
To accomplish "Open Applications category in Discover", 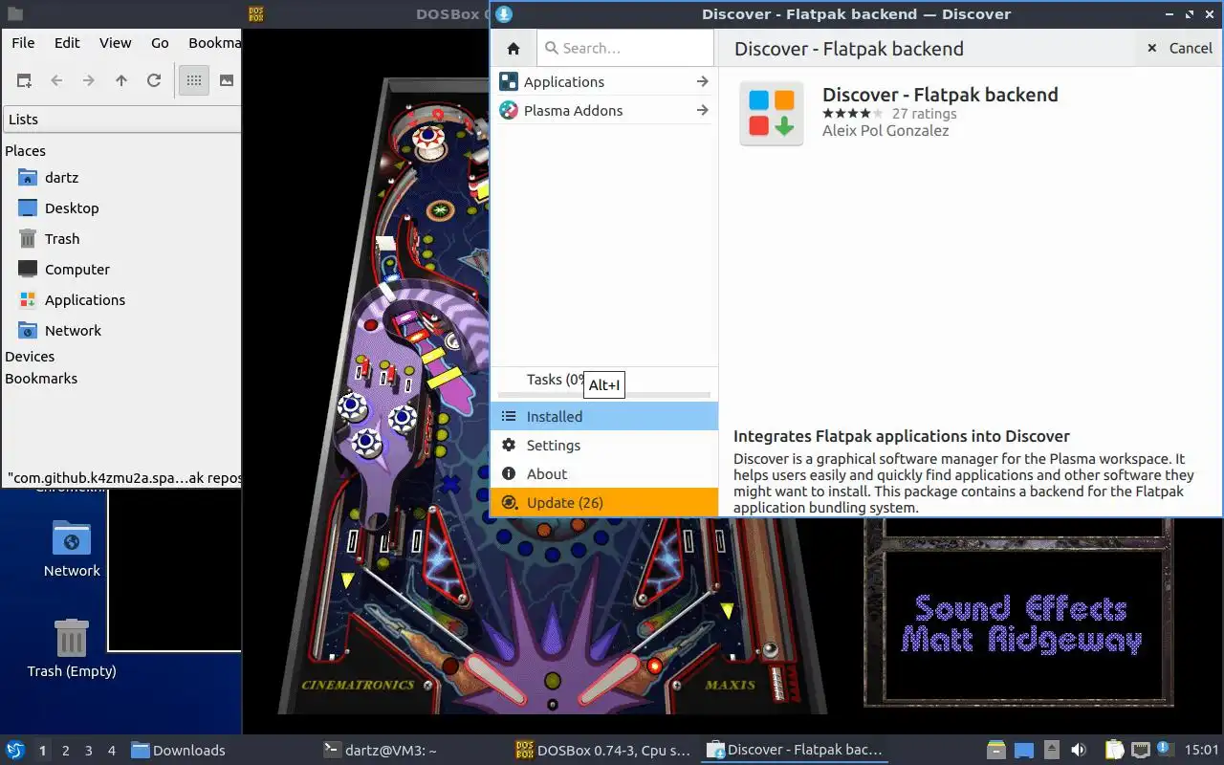I will click(x=604, y=82).
